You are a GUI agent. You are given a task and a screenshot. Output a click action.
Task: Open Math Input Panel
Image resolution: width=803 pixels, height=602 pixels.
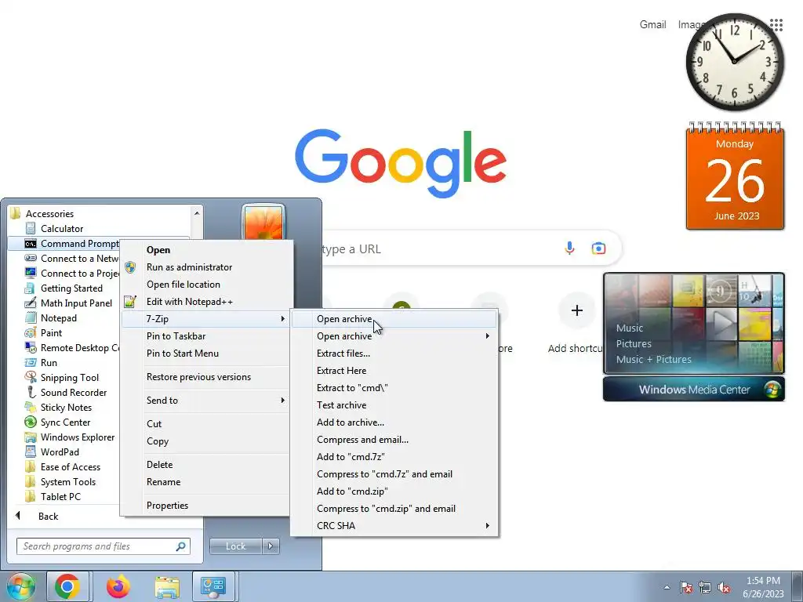pos(76,303)
